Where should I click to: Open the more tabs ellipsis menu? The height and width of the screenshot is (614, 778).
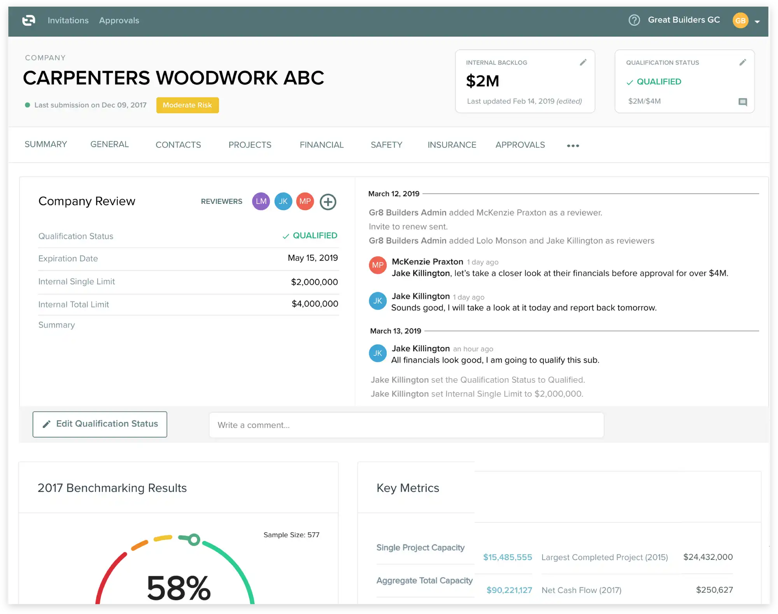tap(573, 146)
